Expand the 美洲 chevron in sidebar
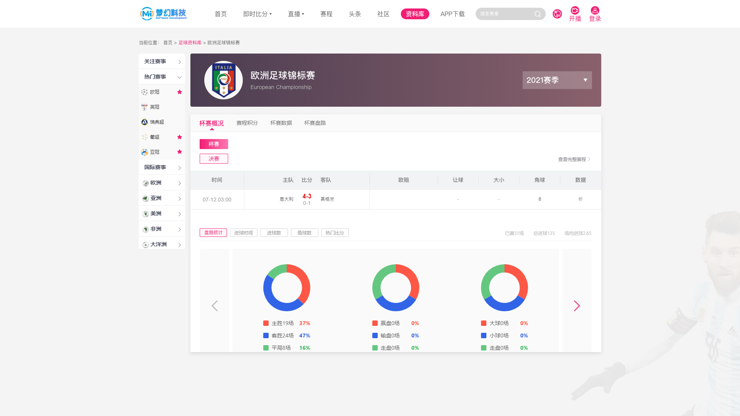This screenshot has width=740, height=416. 180,214
